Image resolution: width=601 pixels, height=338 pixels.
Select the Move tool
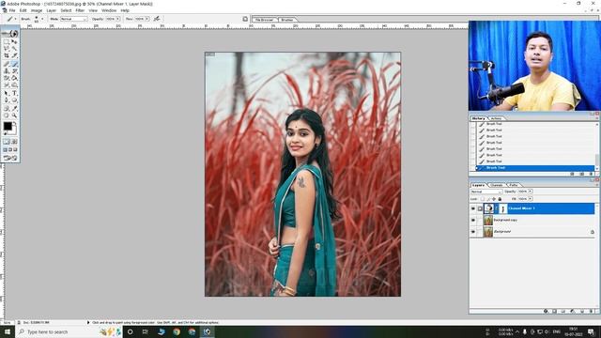pyautogui.click(x=14, y=41)
